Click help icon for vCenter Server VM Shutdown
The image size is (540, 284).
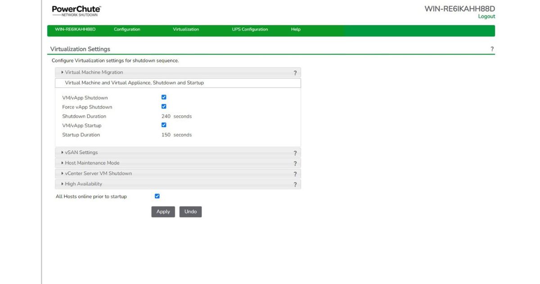tap(295, 174)
